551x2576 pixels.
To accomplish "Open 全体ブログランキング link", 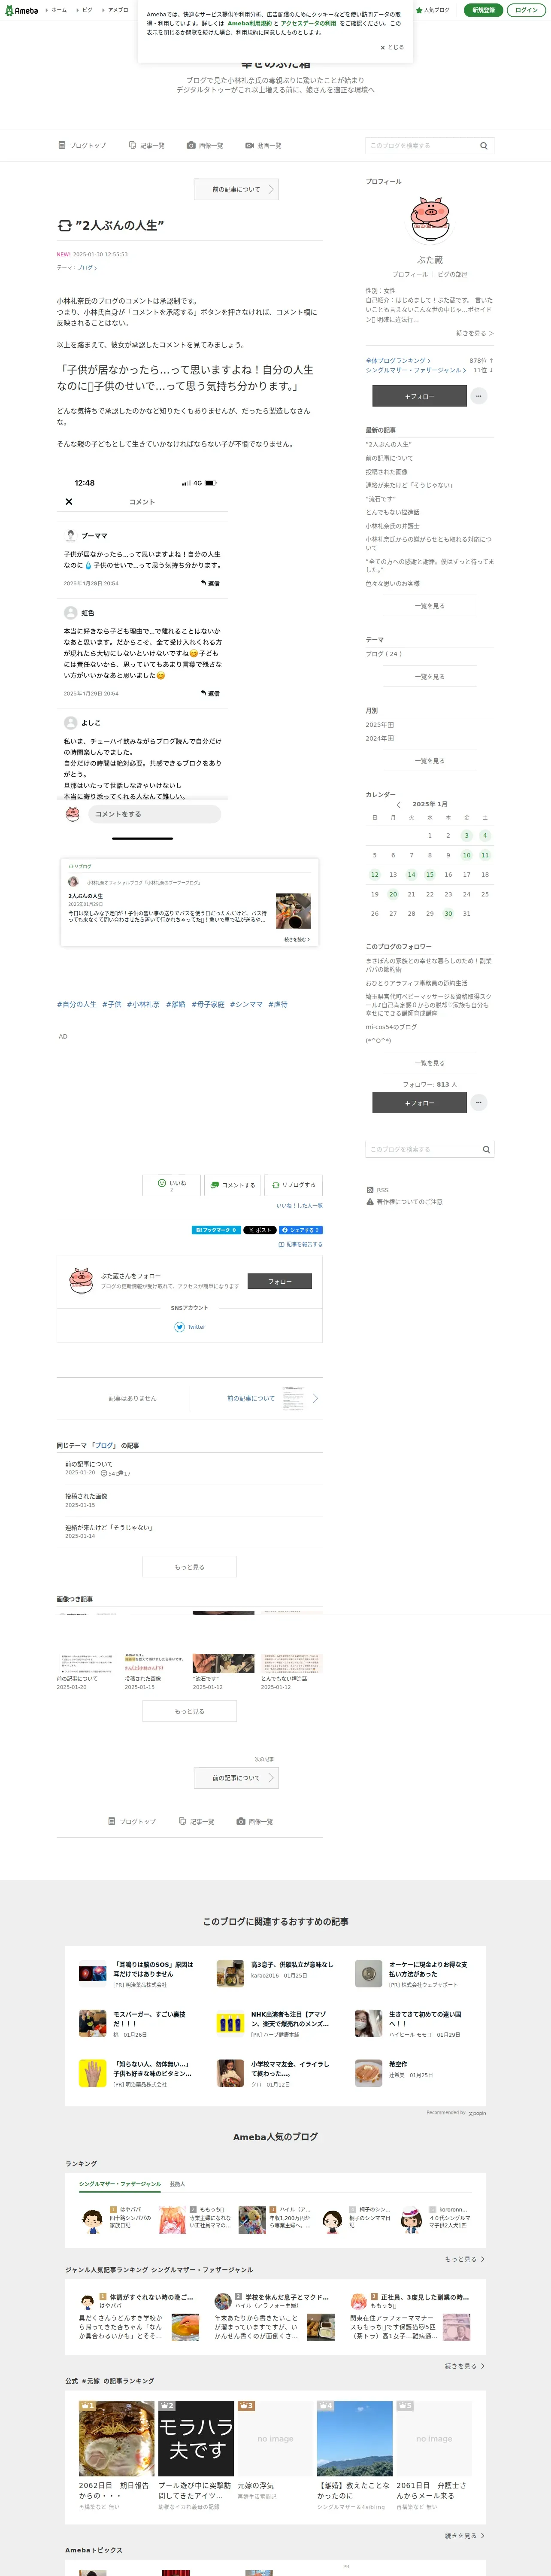I will tap(398, 360).
